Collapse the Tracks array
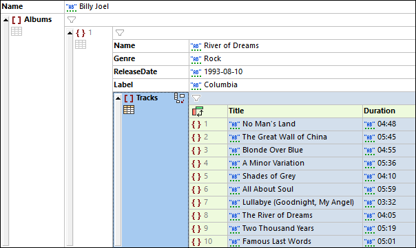 coord(118,98)
